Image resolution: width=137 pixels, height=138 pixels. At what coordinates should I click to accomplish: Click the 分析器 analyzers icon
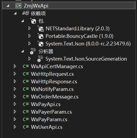(33, 51)
